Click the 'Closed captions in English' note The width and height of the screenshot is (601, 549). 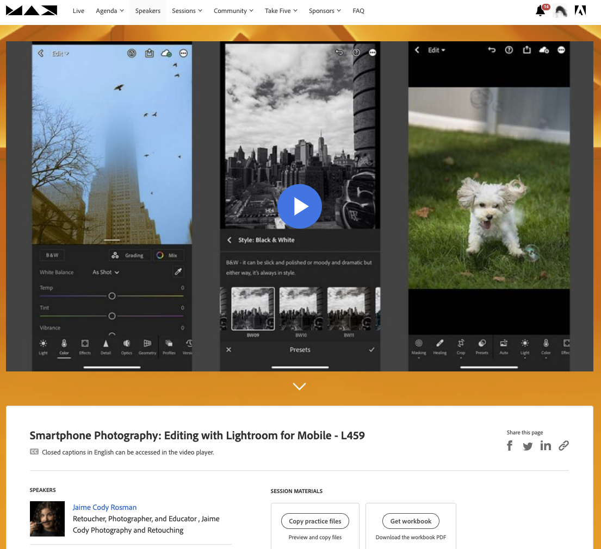click(128, 452)
